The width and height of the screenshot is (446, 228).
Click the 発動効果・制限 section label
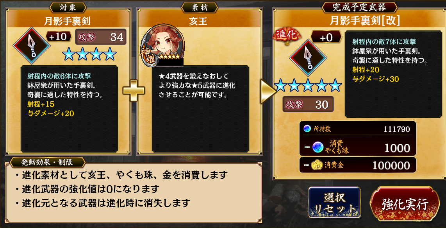(x=47, y=162)
